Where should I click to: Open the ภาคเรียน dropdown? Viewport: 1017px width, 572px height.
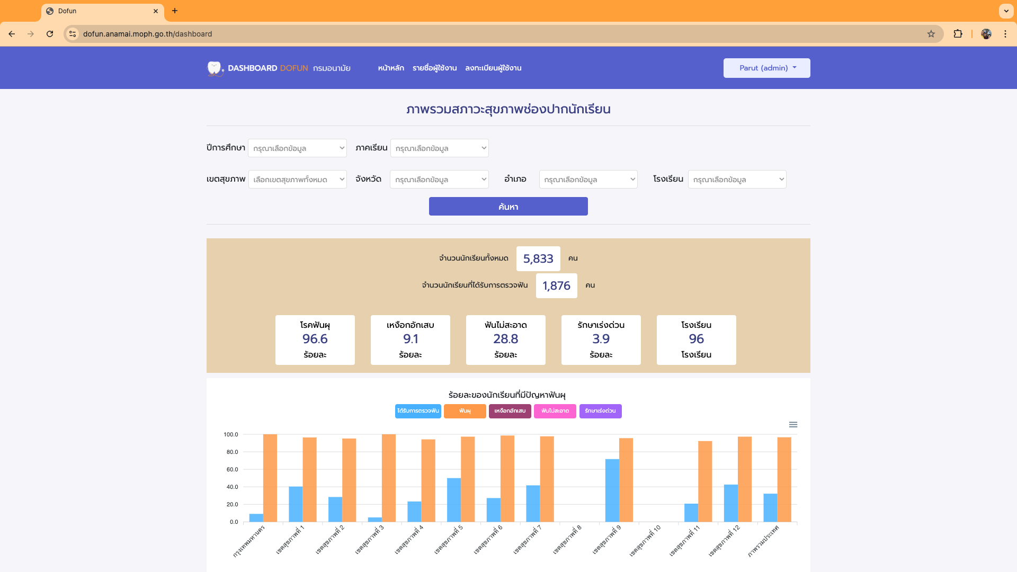[439, 148]
